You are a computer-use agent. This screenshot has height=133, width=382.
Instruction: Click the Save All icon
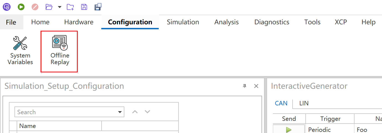coord(98,7)
